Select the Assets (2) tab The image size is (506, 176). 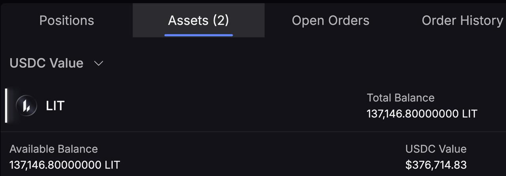(x=198, y=20)
